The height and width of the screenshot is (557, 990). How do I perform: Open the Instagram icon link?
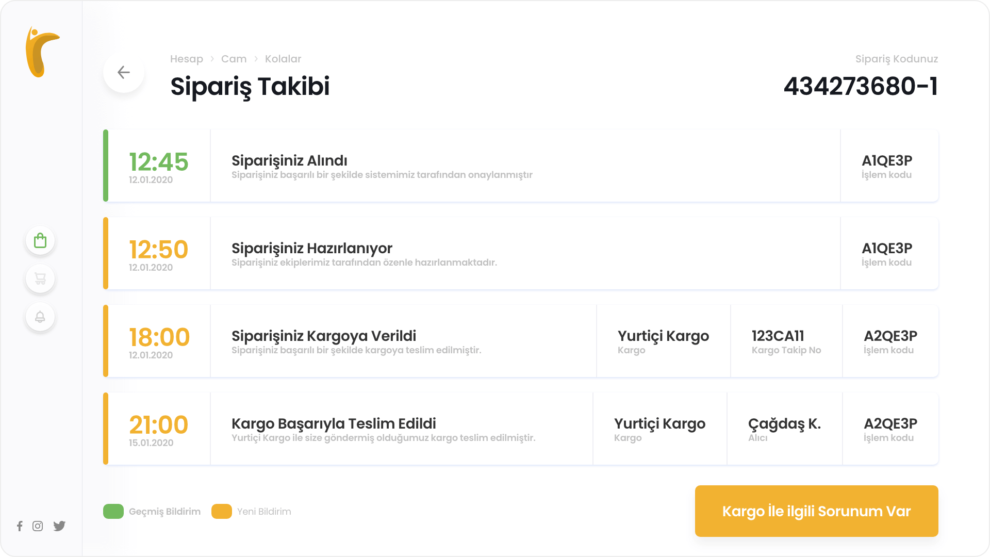click(x=38, y=526)
